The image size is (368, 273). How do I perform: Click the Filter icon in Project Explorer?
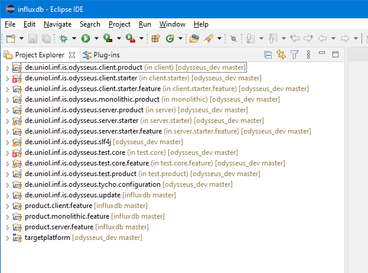[294, 55]
